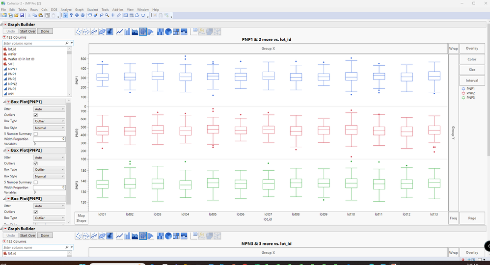
Task: Toggle Outliers checkbox under Box Plot[PNP1]
Action: 36,115
